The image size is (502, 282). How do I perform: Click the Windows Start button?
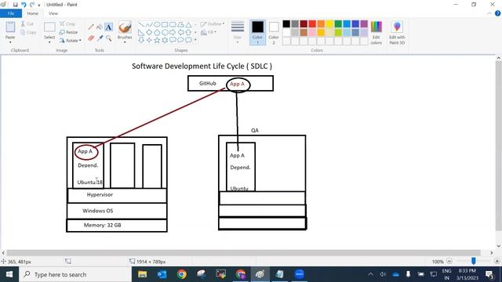pos(9,274)
